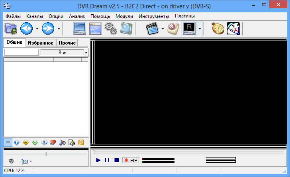Go to next channel blue arrow
The image size is (290, 177).
48,29
